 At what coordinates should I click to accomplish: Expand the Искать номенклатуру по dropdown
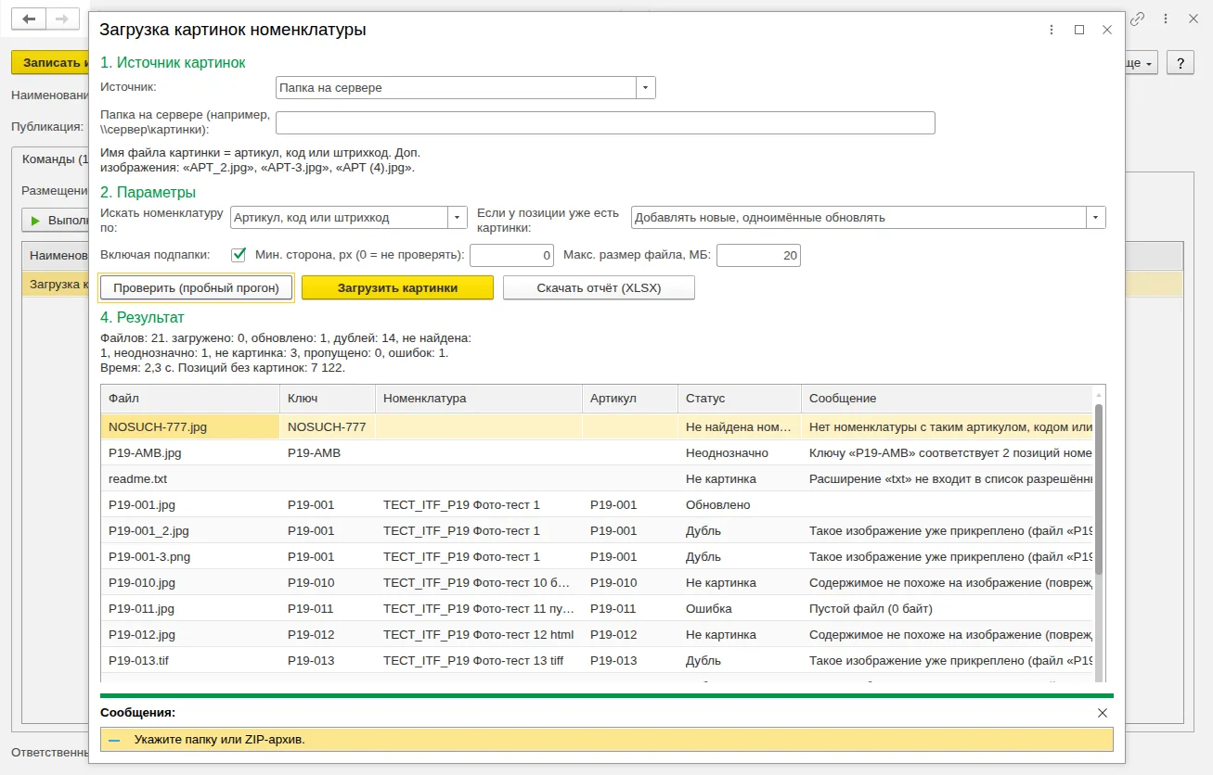click(x=458, y=218)
